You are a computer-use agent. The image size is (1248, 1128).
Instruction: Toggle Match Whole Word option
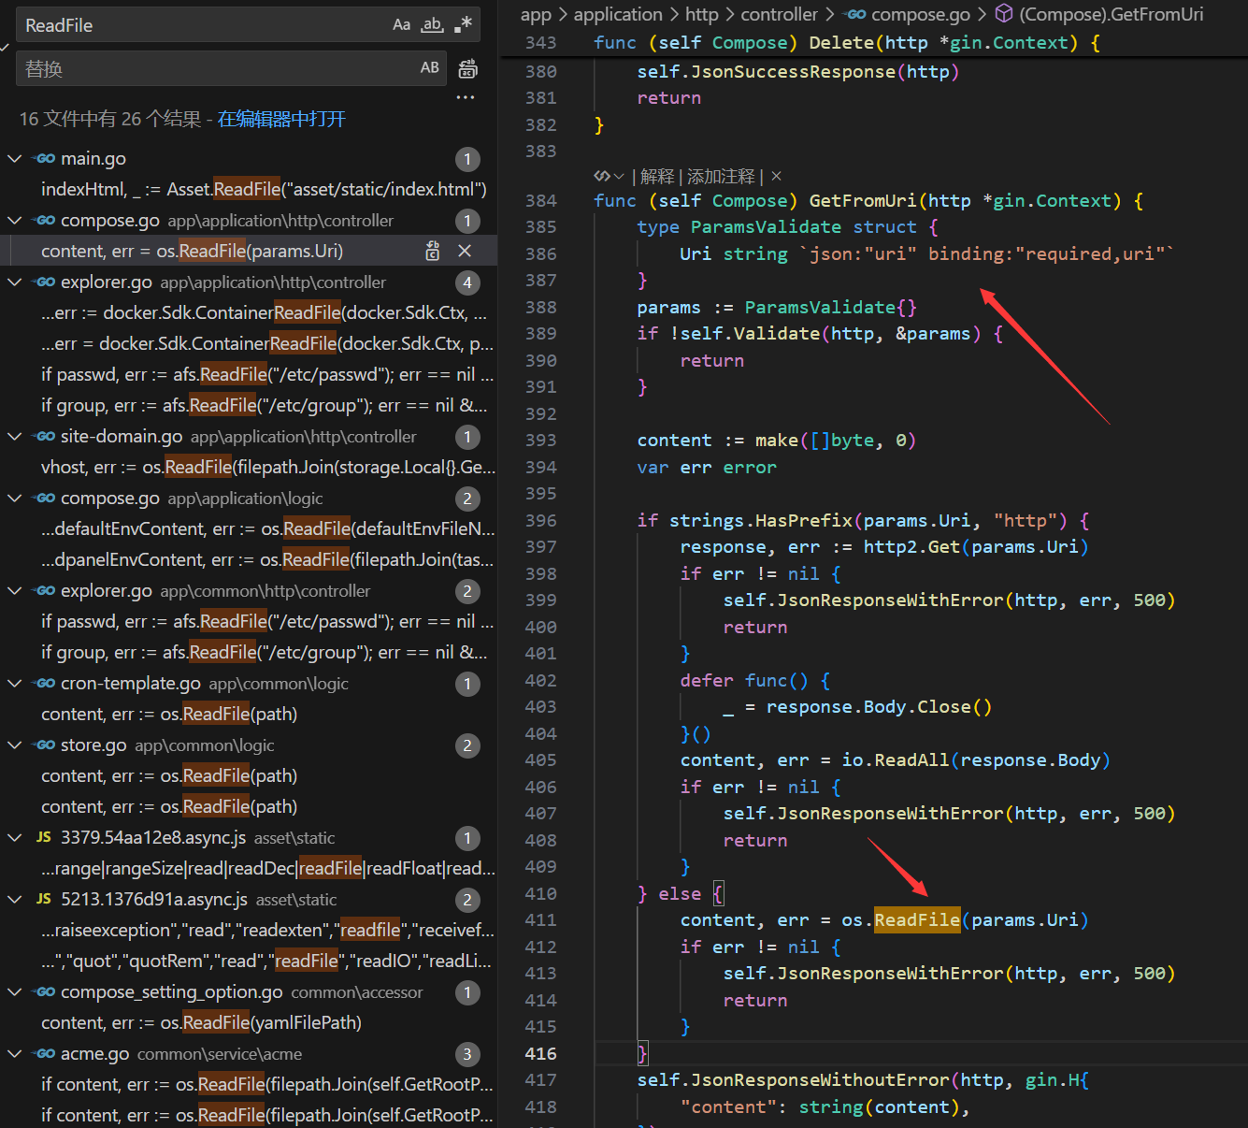point(432,25)
